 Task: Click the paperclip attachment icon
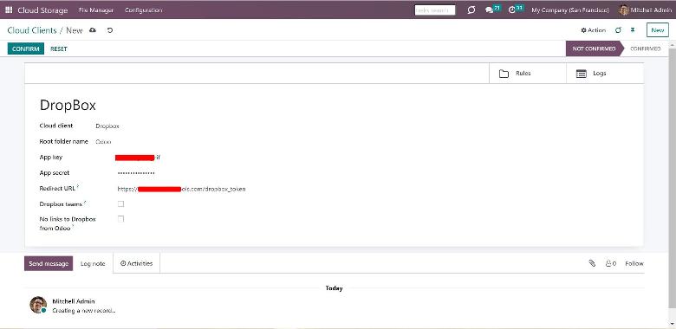[592, 263]
